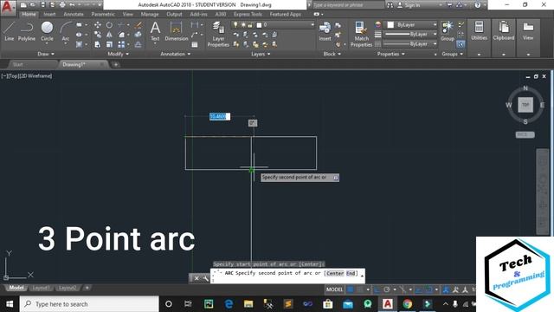Open the Express Tools tab
This screenshot has height=312, width=554.
(x=248, y=14)
